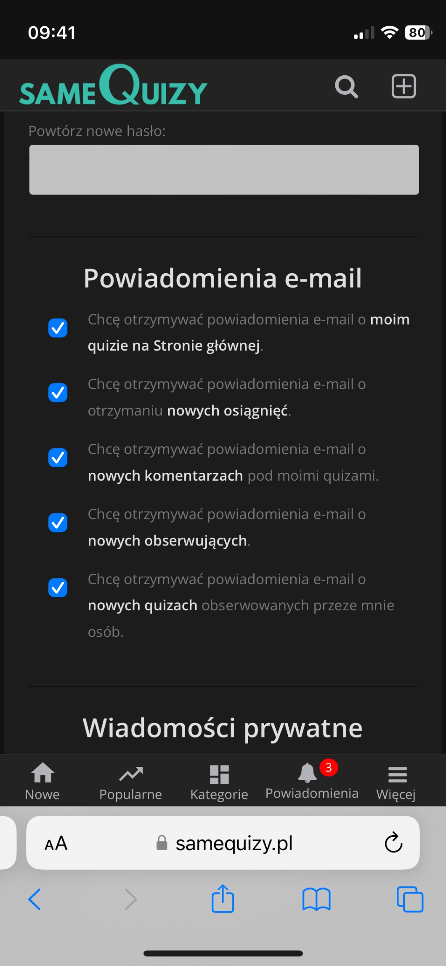Image resolution: width=446 pixels, height=966 pixels.
Task: Open search with the magnifier icon
Action: [x=346, y=87]
